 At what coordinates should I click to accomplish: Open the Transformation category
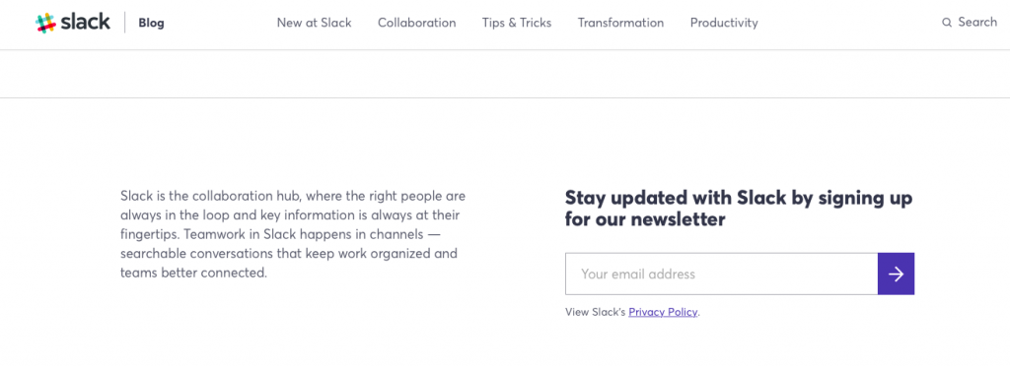[x=621, y=23]
